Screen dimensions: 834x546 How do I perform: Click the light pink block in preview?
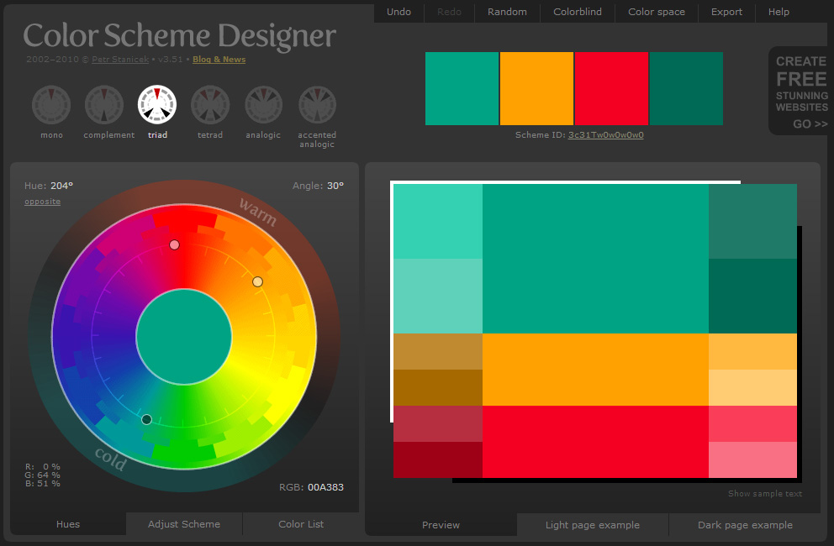[752, 459]
